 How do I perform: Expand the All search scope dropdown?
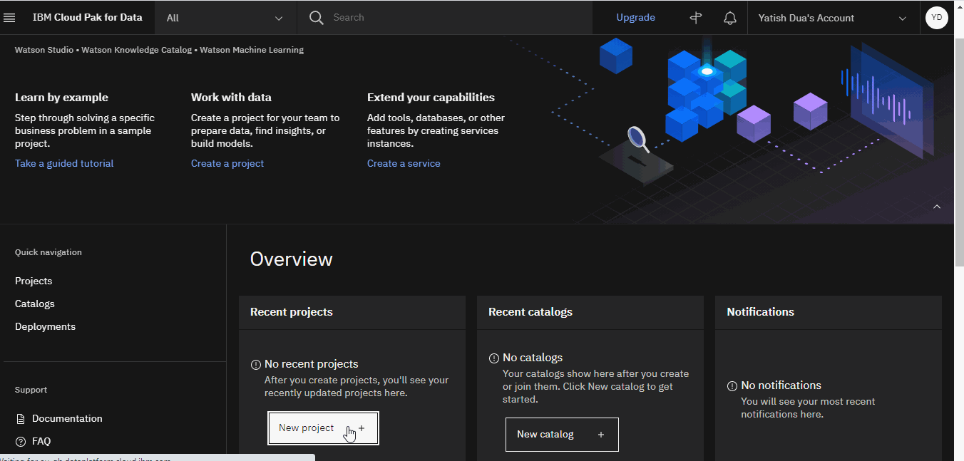point(225,18)
